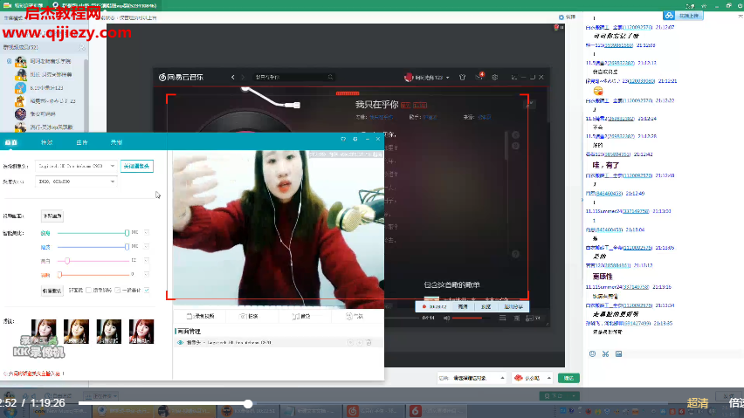Select the first filter thumbnail
744x418 pixels.
click(x=44, y=332)
